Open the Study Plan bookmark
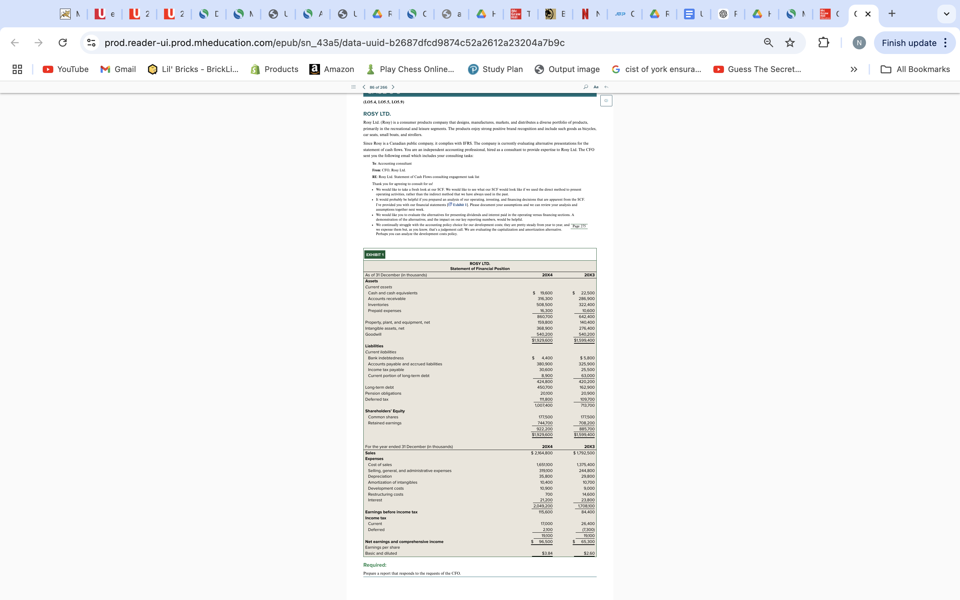The width and height of the screenshot is (960, 600). click(495, 69)
